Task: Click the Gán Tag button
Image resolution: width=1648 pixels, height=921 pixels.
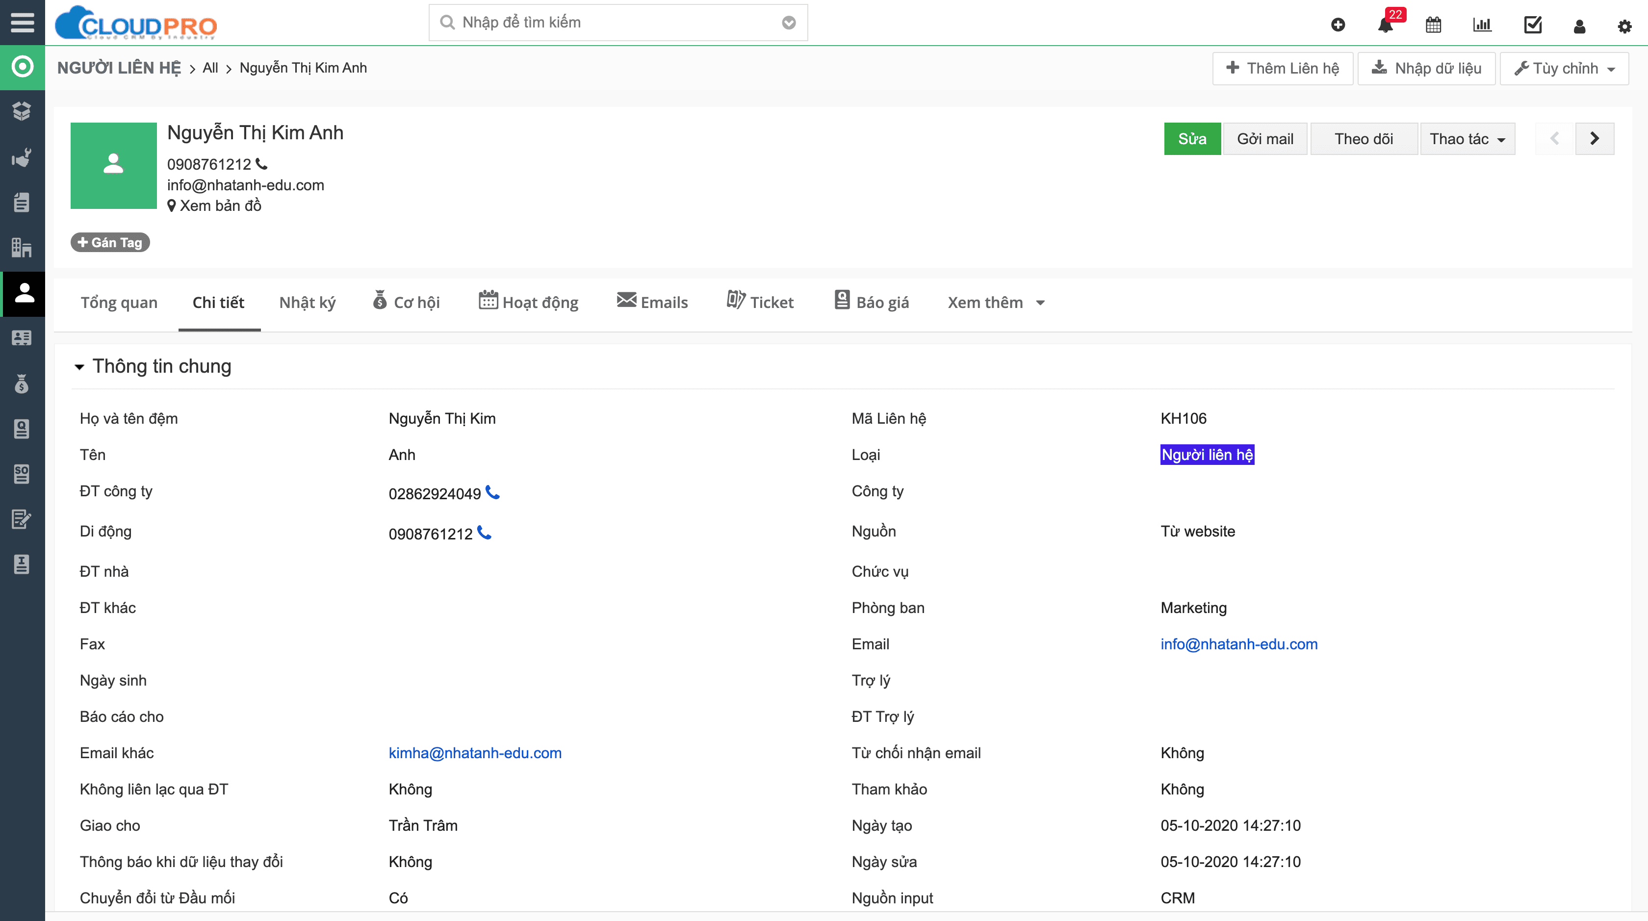Action: [111, 242]
